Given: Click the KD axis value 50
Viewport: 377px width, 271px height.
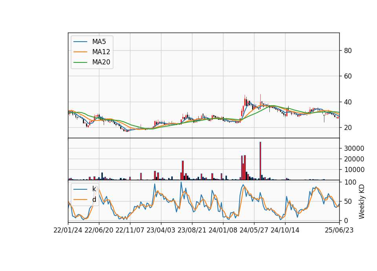Looking at the screenshot, I should [x=348, y=201].
